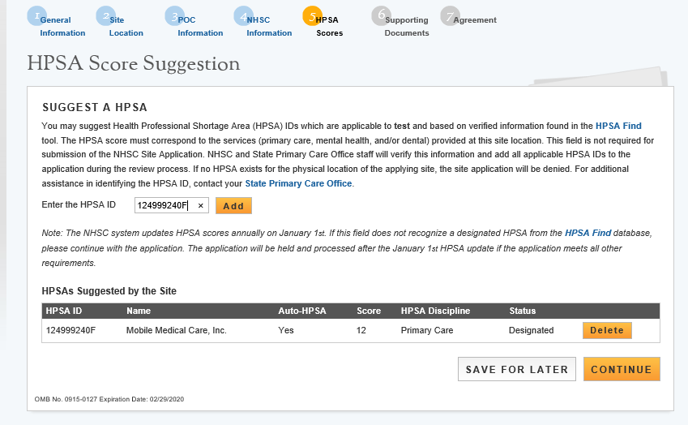Screen dimensions: 688x425
Task: Click the step 2 Site Location circle
Action: pos(105,16)
